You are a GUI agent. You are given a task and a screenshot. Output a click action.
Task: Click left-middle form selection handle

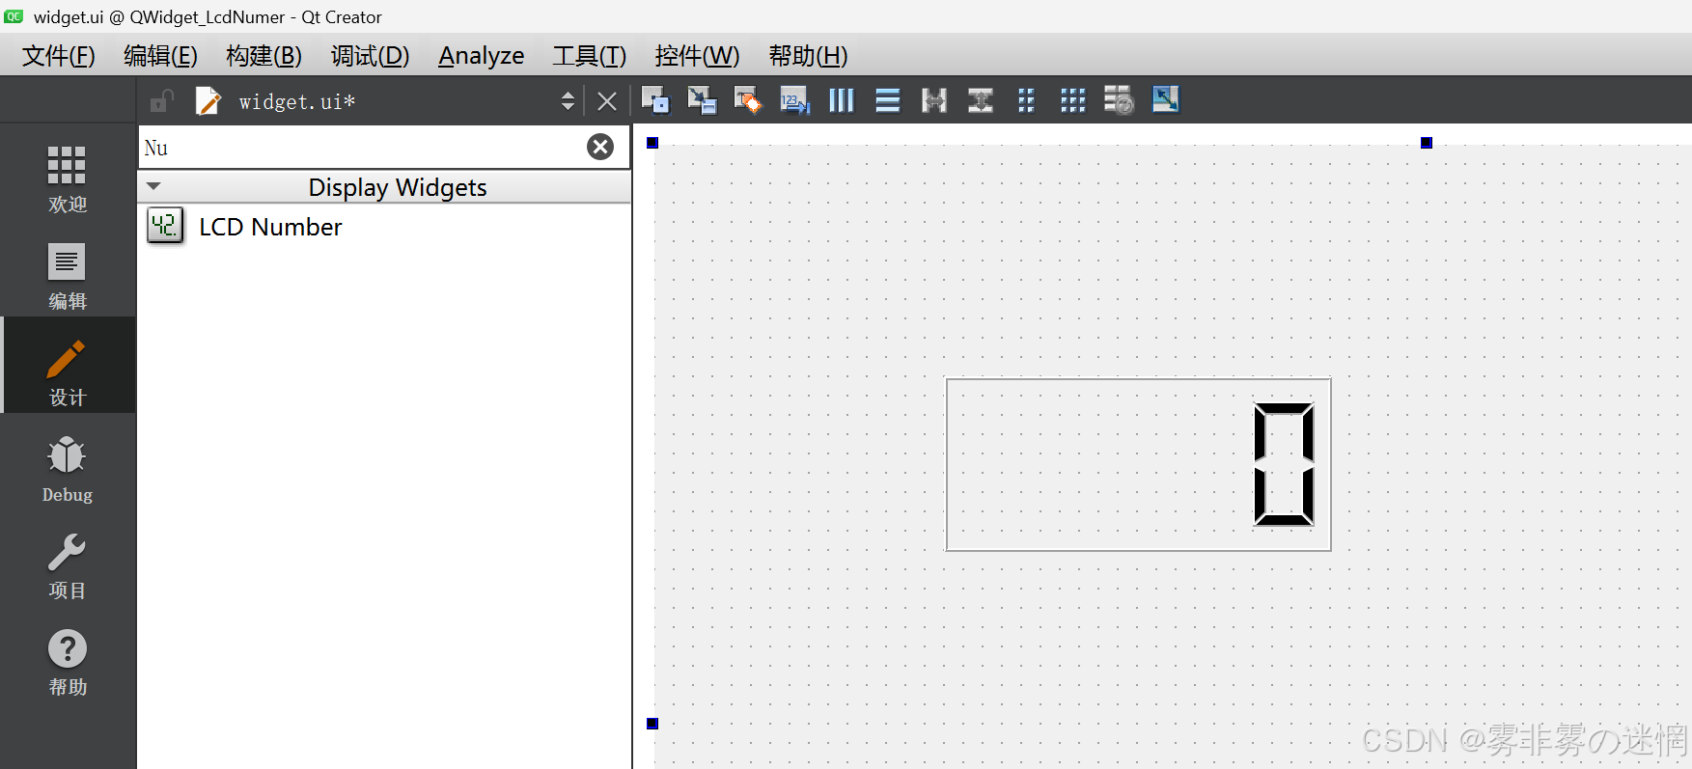652,724
